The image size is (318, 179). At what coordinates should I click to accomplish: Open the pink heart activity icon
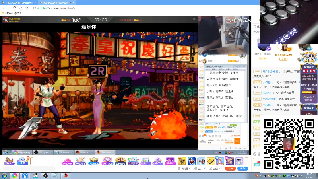[x=68, y=161]
